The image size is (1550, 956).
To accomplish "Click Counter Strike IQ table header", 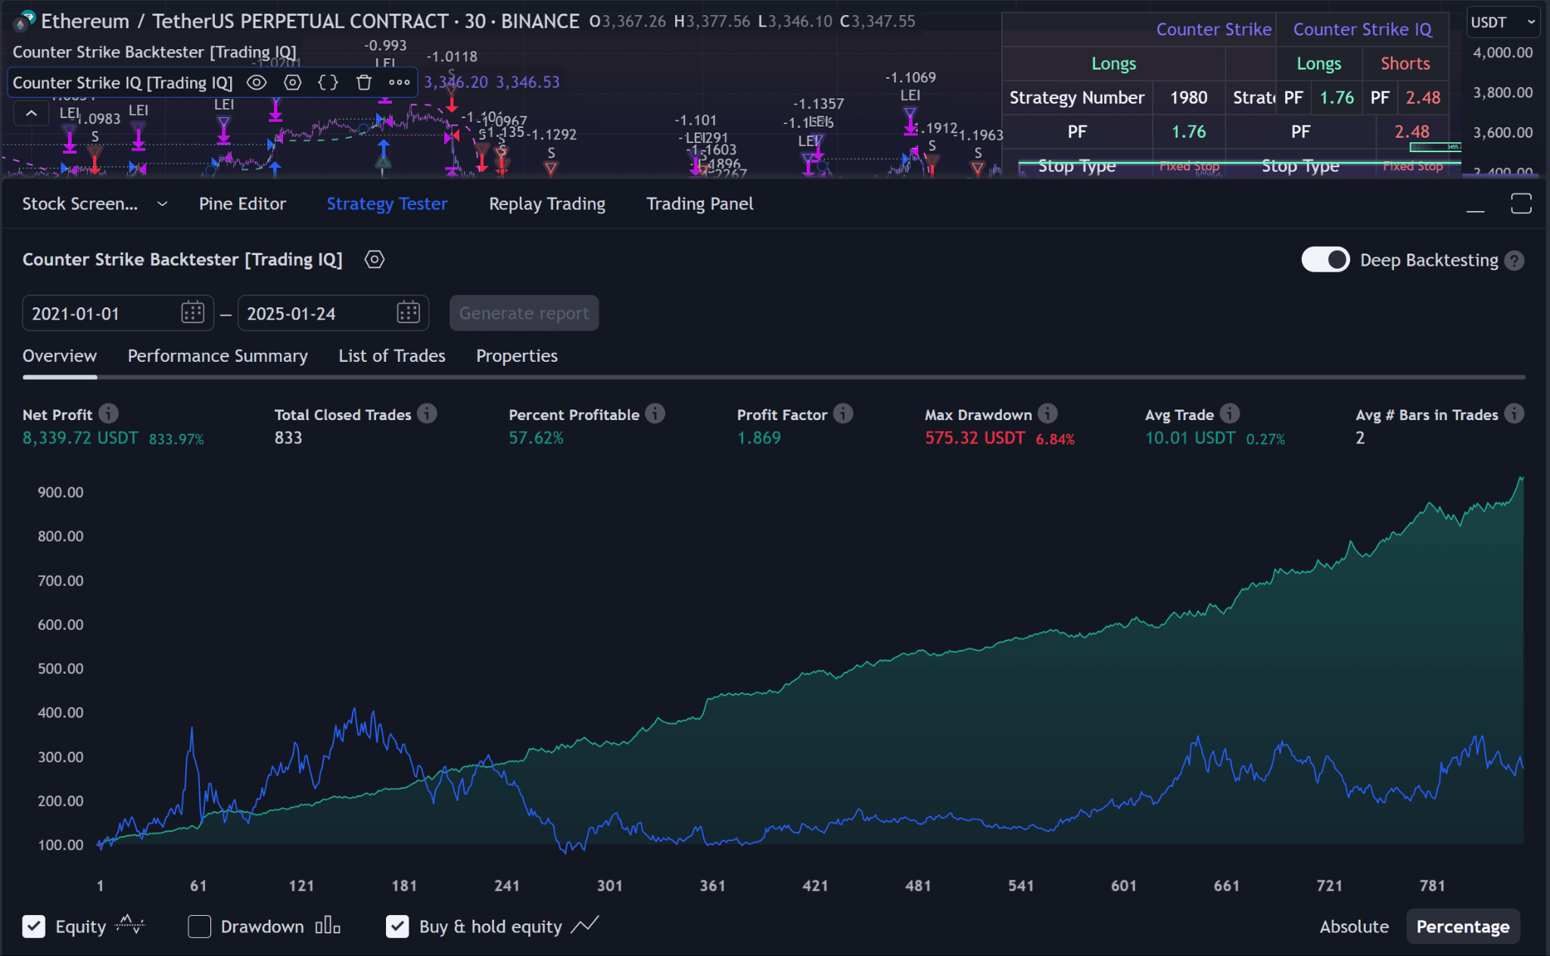I will (x=1362, y=30).
